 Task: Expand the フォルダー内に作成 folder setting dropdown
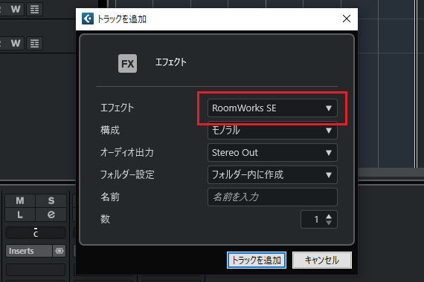pos(272,175)
